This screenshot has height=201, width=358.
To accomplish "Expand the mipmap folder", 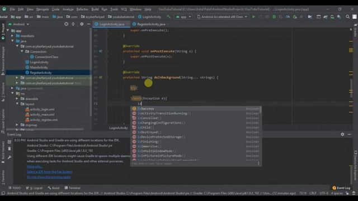I will point(17,125).
